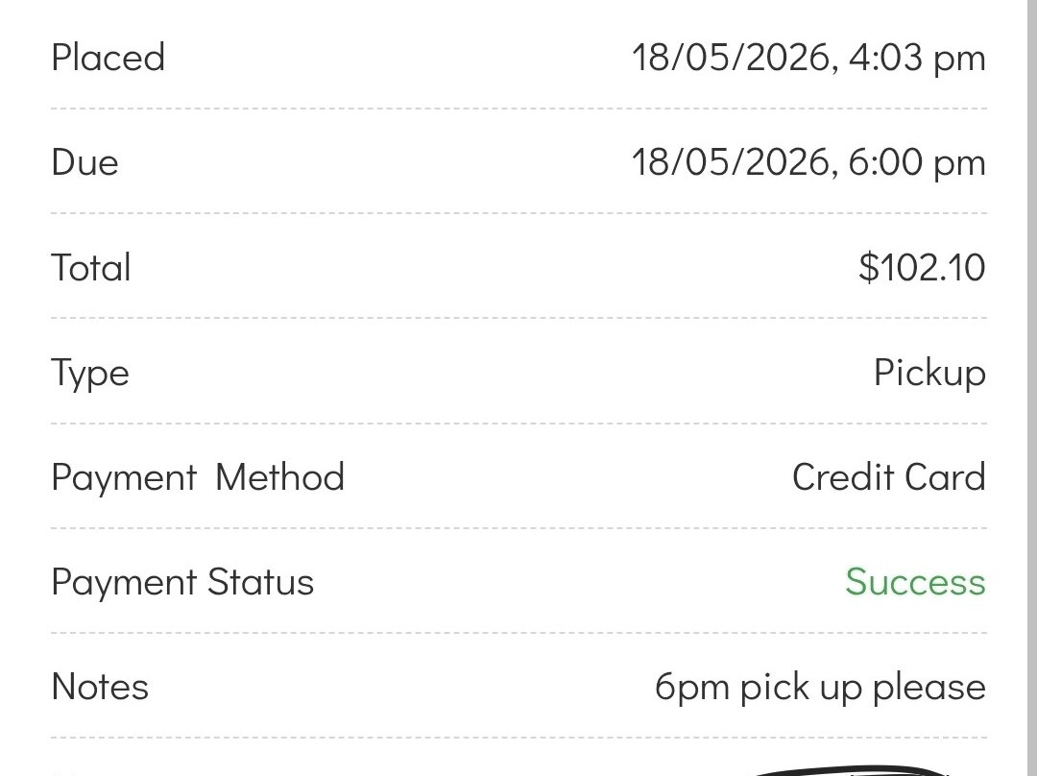Image resolution: width=1037 pixels, height=776 pixels.
Task: Click the word Method in Payment Method
Action: click(x=279, y=477)
